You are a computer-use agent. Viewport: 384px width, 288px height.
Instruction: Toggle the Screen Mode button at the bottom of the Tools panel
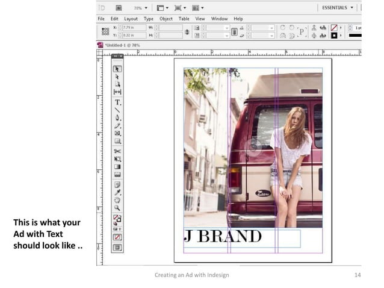tap(117, 247)
